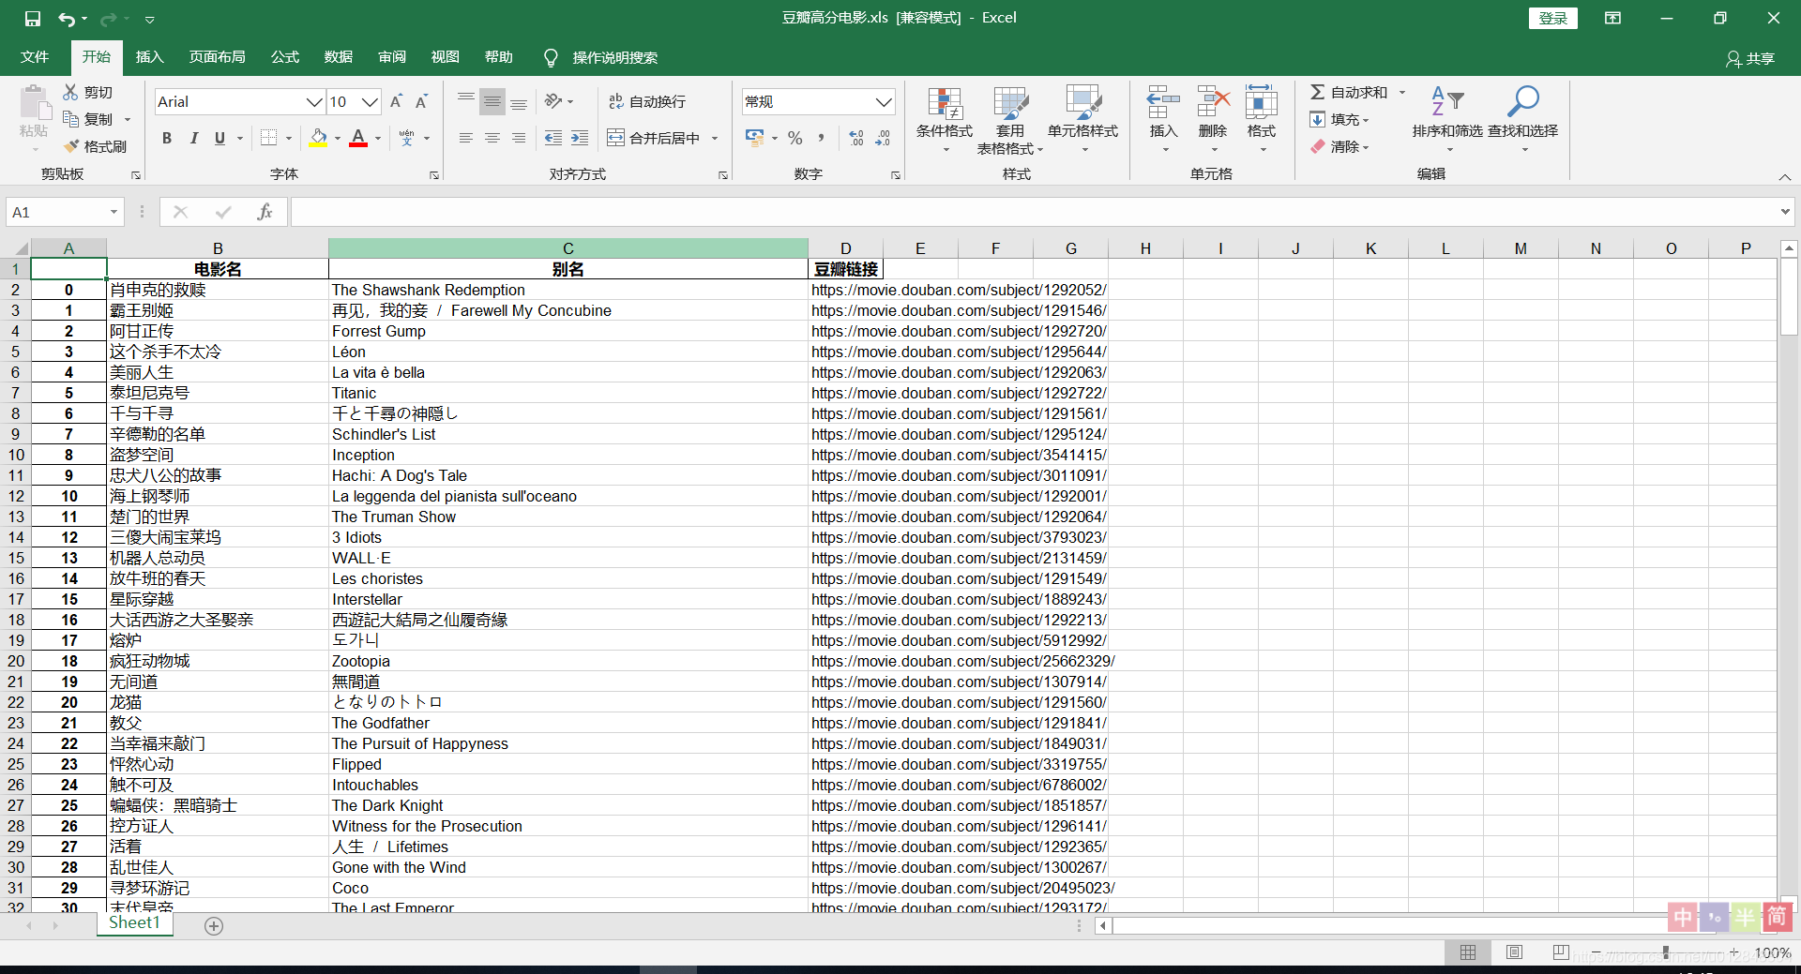Click the Sign in (登录) button
The width and height of the screenshot is (1801, 974).
point(1553,18)
